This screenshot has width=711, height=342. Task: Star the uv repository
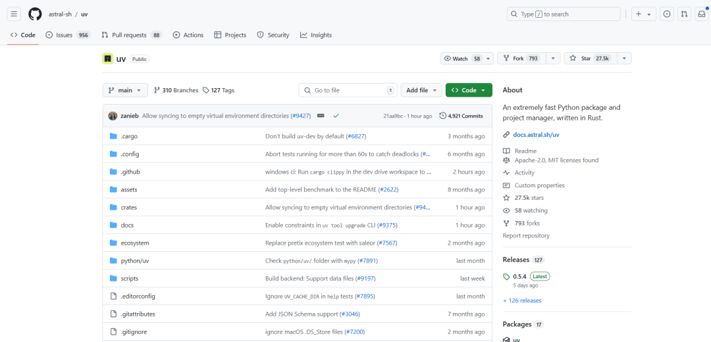[x=591, y=59]
